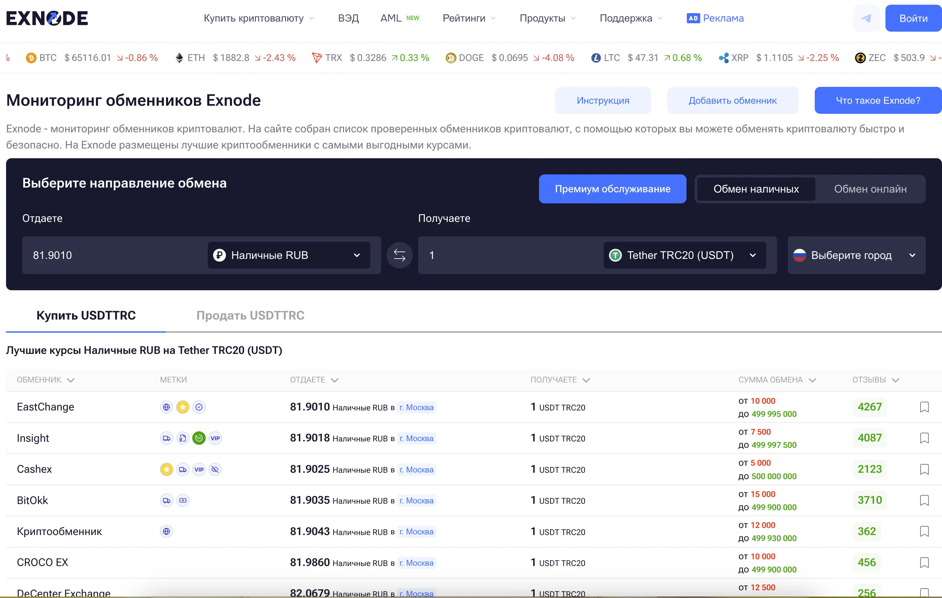Click 4267 reviews count for EastChange
This screenshot has height=598, width=942.
click(x=869, y=407)
